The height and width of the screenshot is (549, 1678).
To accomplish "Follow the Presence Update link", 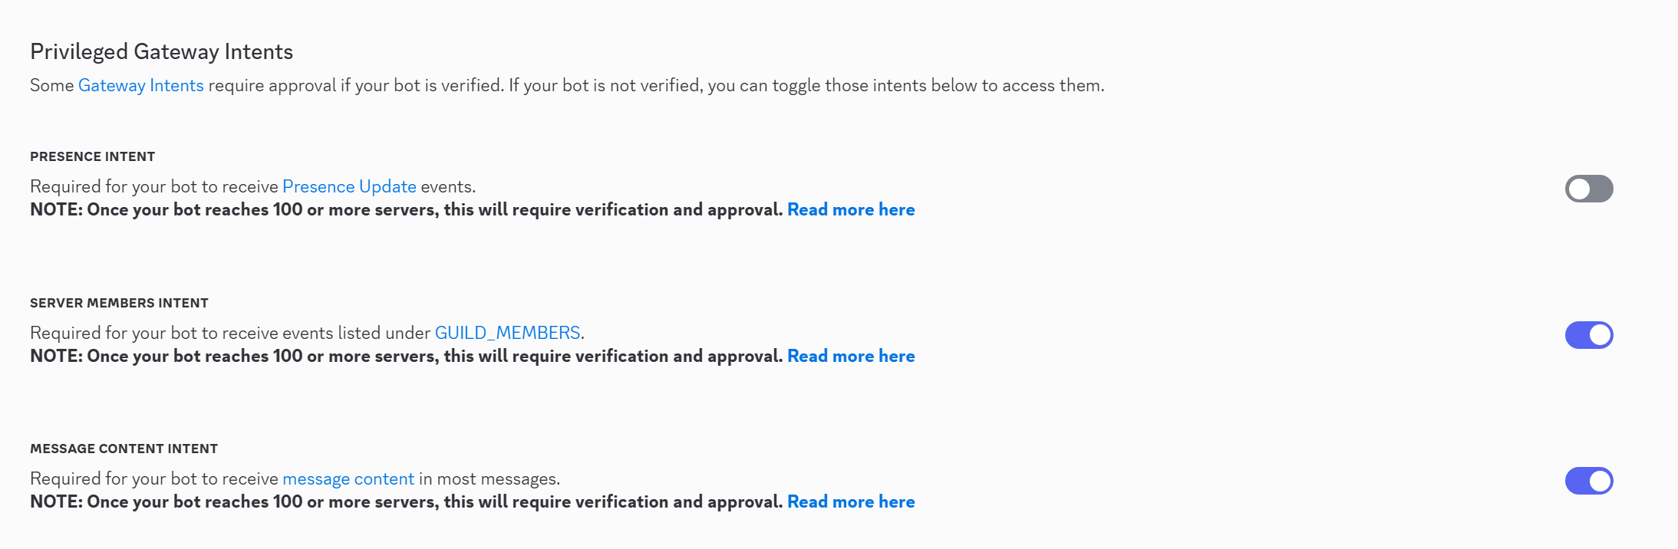I will click(349, 186).
